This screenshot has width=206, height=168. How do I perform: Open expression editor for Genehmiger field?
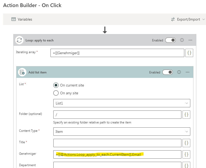186,154
